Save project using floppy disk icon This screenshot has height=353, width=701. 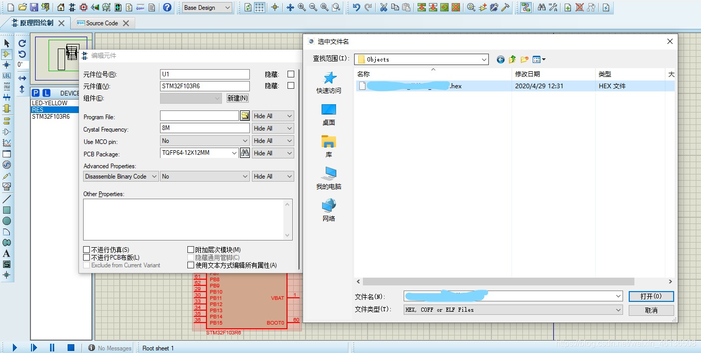34,7
